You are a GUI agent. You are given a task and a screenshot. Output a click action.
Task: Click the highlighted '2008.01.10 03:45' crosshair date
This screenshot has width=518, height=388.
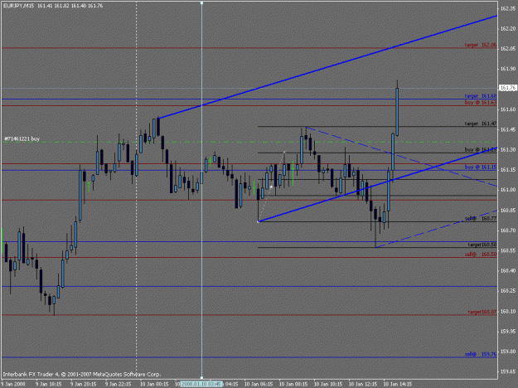201,384
